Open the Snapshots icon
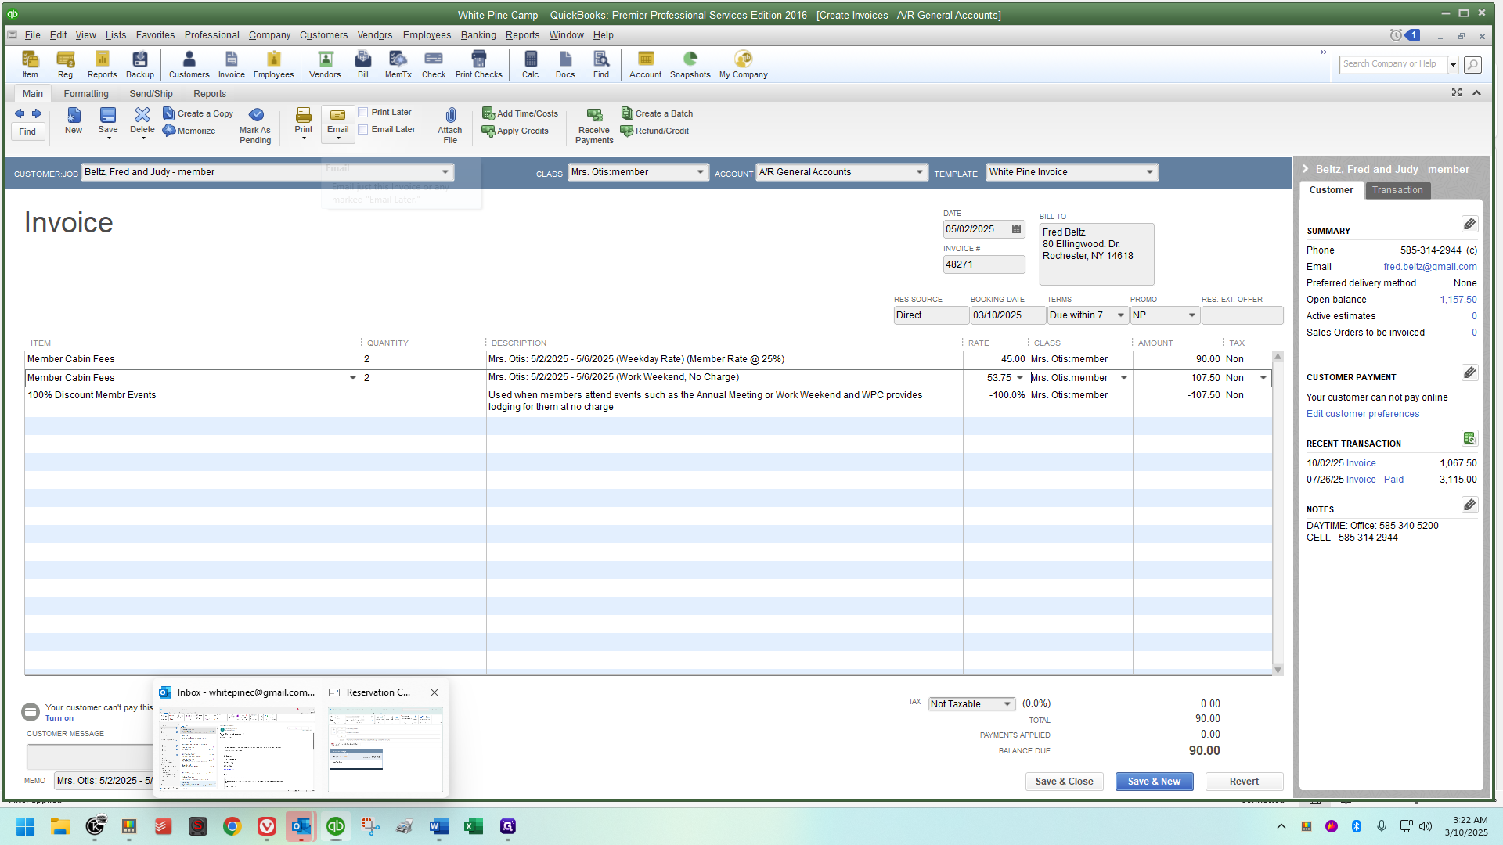The width and height of the screenshot is (1503, 845). click(690, 64)
